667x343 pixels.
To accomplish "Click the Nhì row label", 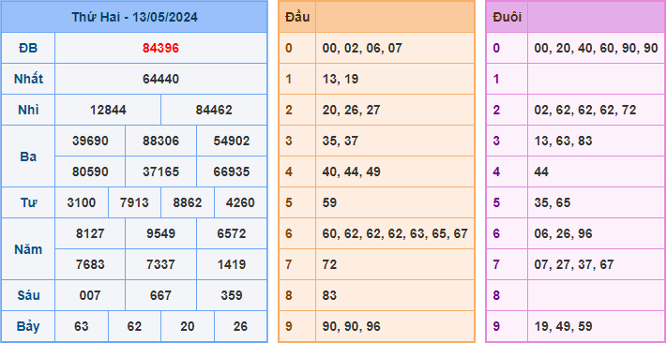I will pos(28,110).
